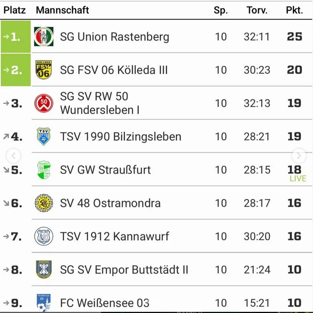Viewport: 313px width, 313px height.
Task: Click the Empor Buttstädt shield logo
Action: tap(44, 270)
